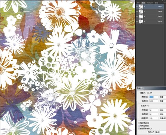Uncheck Resample Image (重定图像像素) checkbox
Viewport: 166px width, 135px height.
click(139, 129)
